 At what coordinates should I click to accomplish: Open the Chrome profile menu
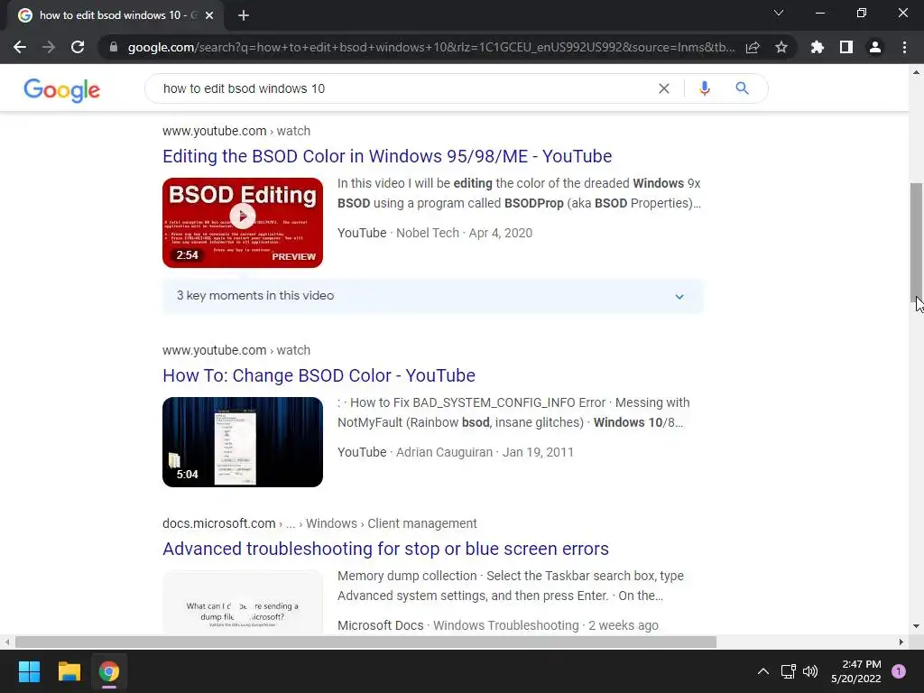click(x=875, y=47)
